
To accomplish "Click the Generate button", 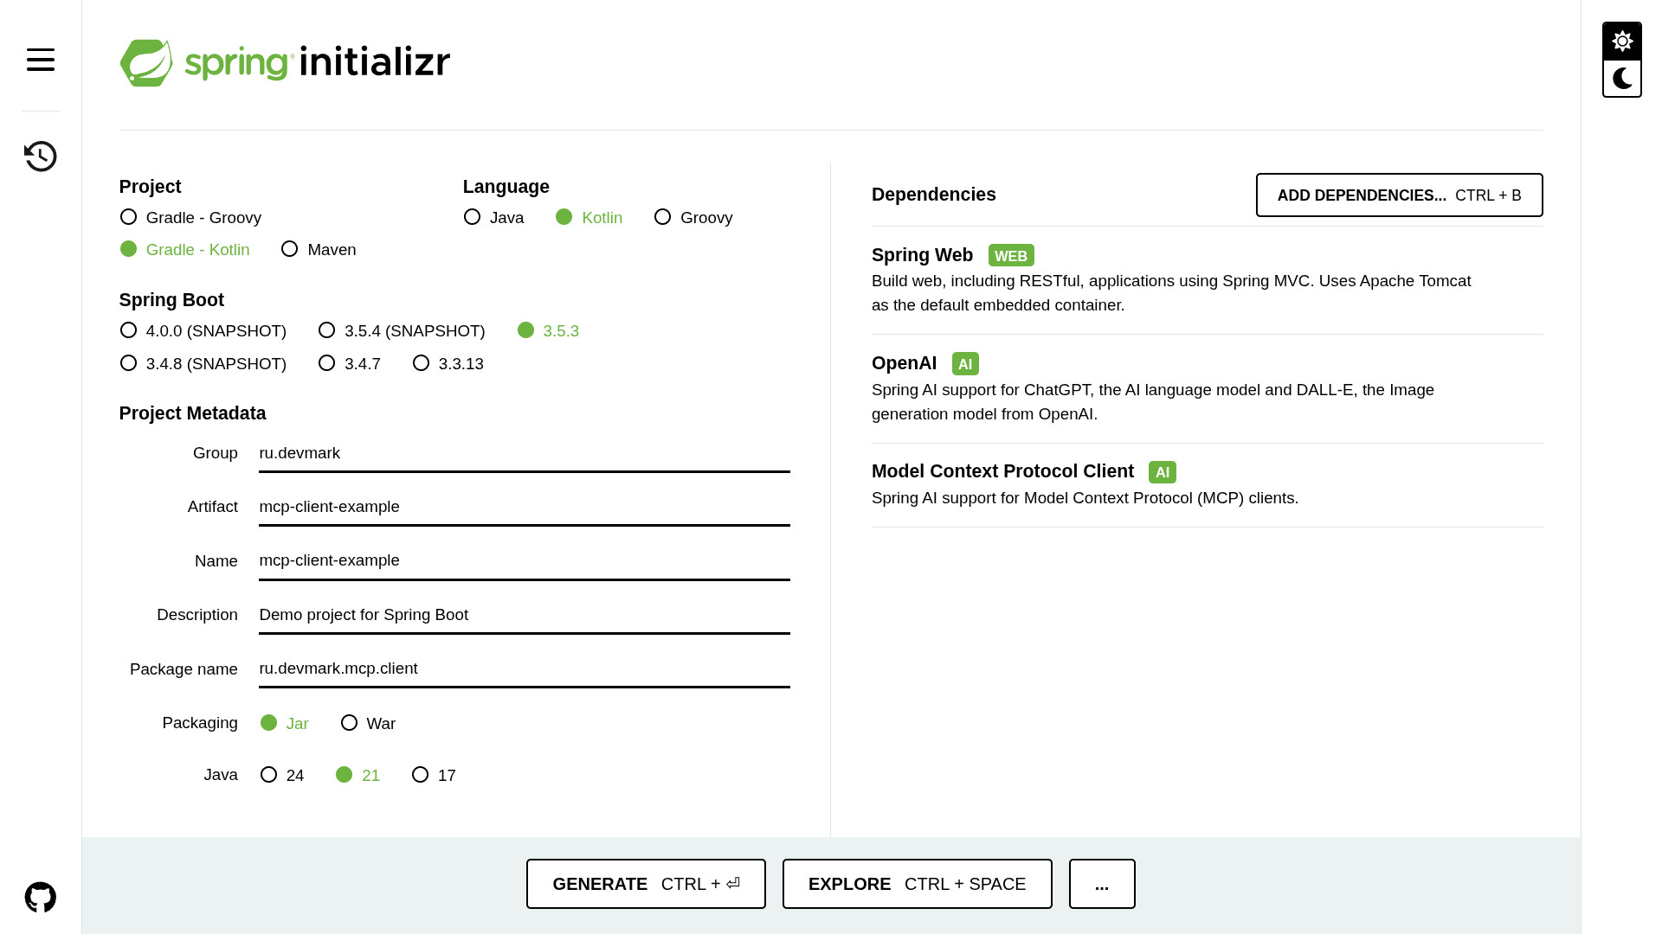I will click(x=646, y=884).
